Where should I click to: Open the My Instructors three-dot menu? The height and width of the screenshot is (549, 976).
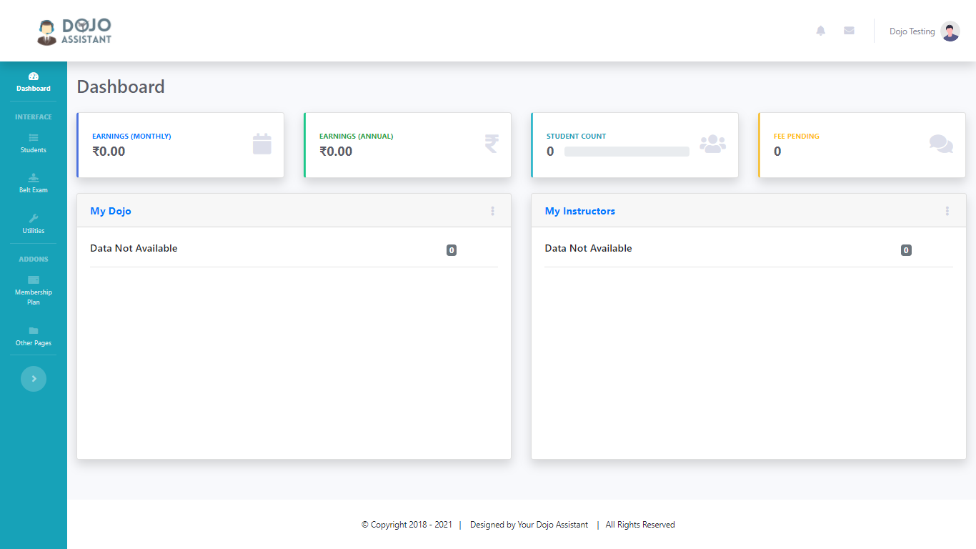[947, 211]
